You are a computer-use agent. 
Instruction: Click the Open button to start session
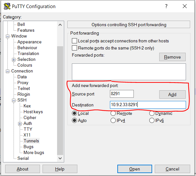click(135, 169)
